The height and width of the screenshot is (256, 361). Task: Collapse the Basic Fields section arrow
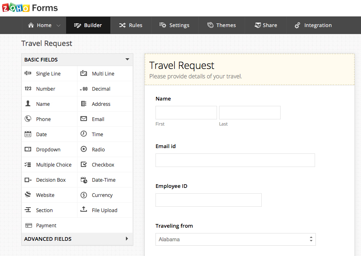click(127, 59)
